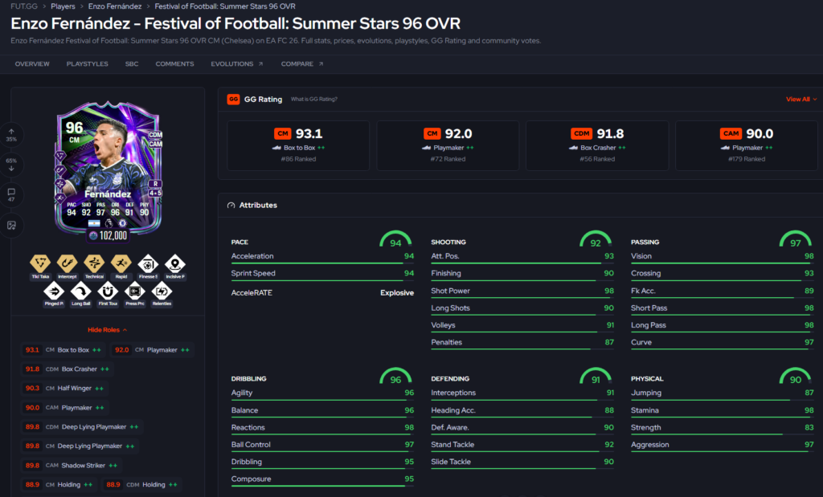The height and width of the screenshot is (497, 823).
Task: Switch to the Playstyles tab
Action: tap(87, 64)
